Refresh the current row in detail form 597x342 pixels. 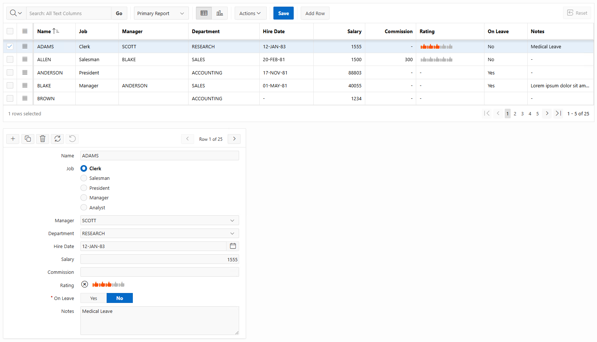click(58, 139)
